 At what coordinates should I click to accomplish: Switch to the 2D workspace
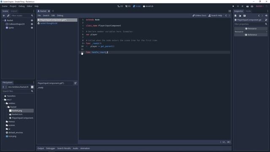120,6
